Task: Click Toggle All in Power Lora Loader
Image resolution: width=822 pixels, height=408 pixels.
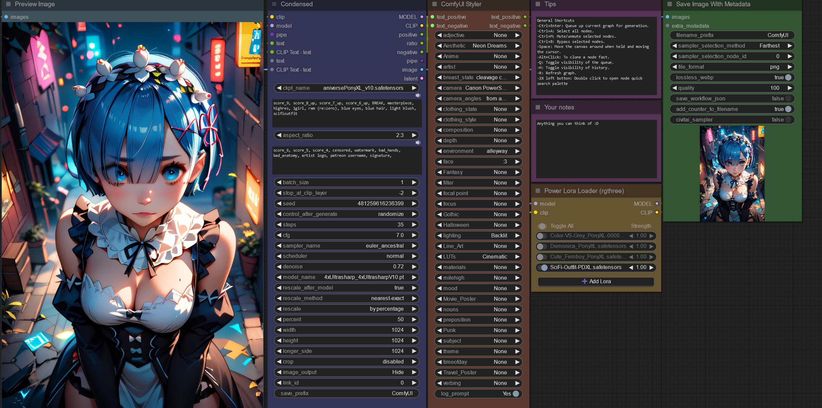Action: pyautogui.click(x=542, y=226)
